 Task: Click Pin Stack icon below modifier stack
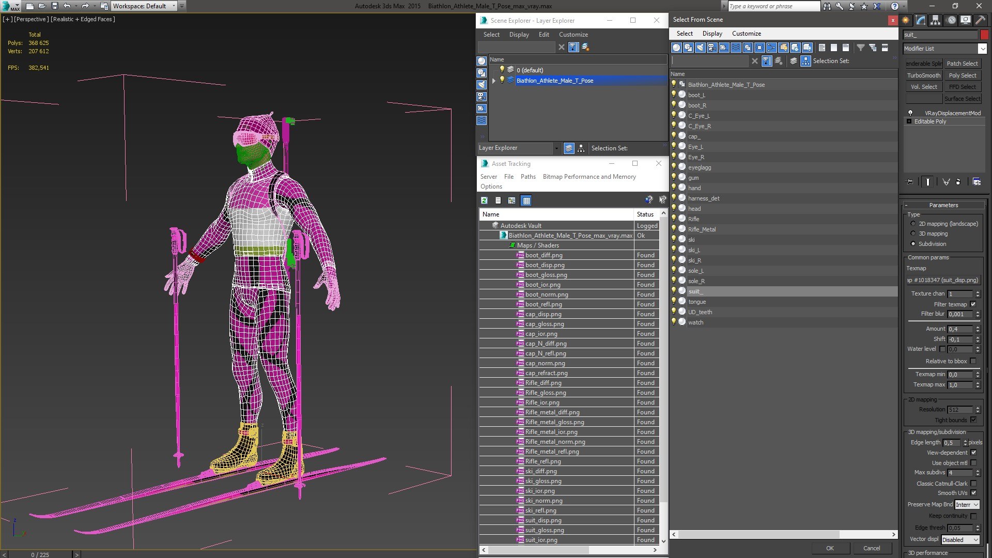[910, 182]
